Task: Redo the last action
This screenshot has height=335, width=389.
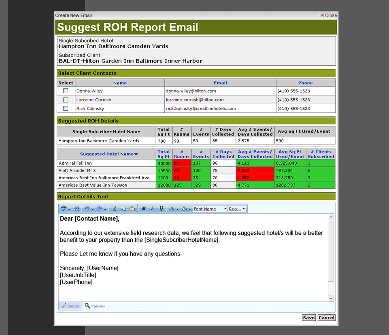Action: pos(99,209)
